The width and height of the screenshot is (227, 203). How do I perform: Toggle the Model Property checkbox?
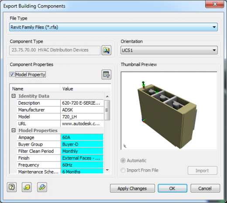12,74
